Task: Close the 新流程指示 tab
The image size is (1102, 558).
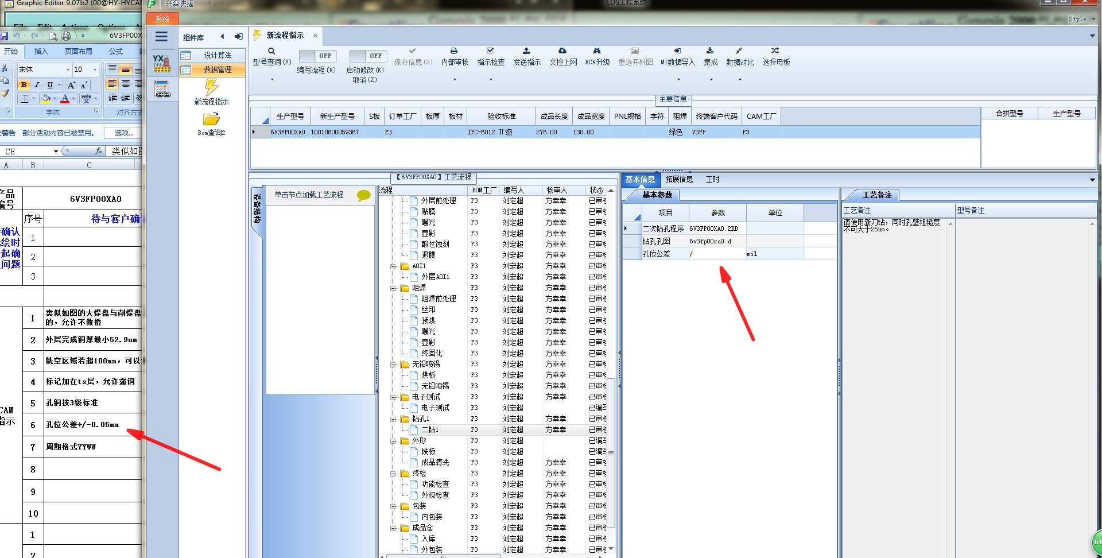Action: click(315, 36)
